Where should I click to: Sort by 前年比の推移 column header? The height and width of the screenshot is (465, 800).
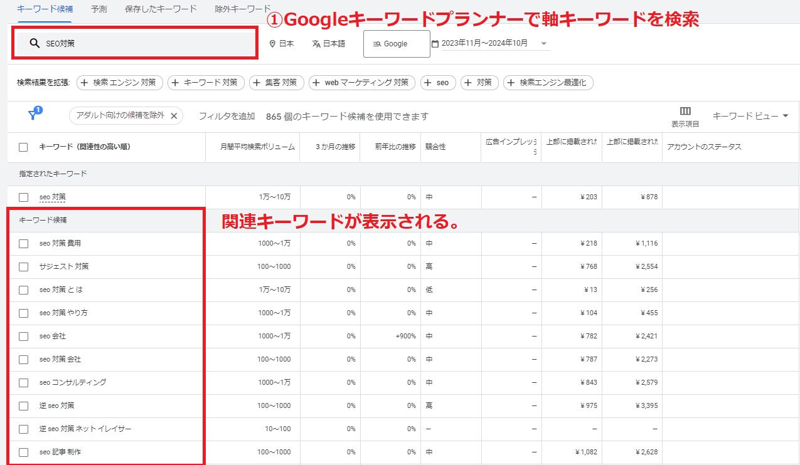[395, 147]
